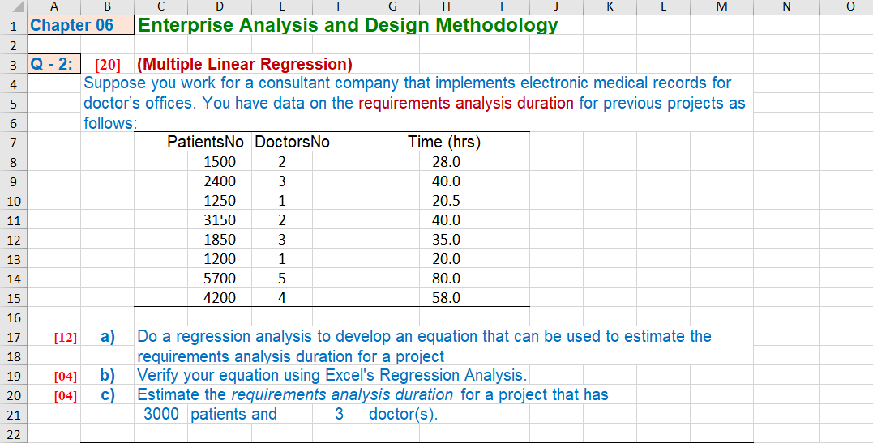Select row 22 header
The width and height of the screenshot is (873, 443).
(13, 434)
